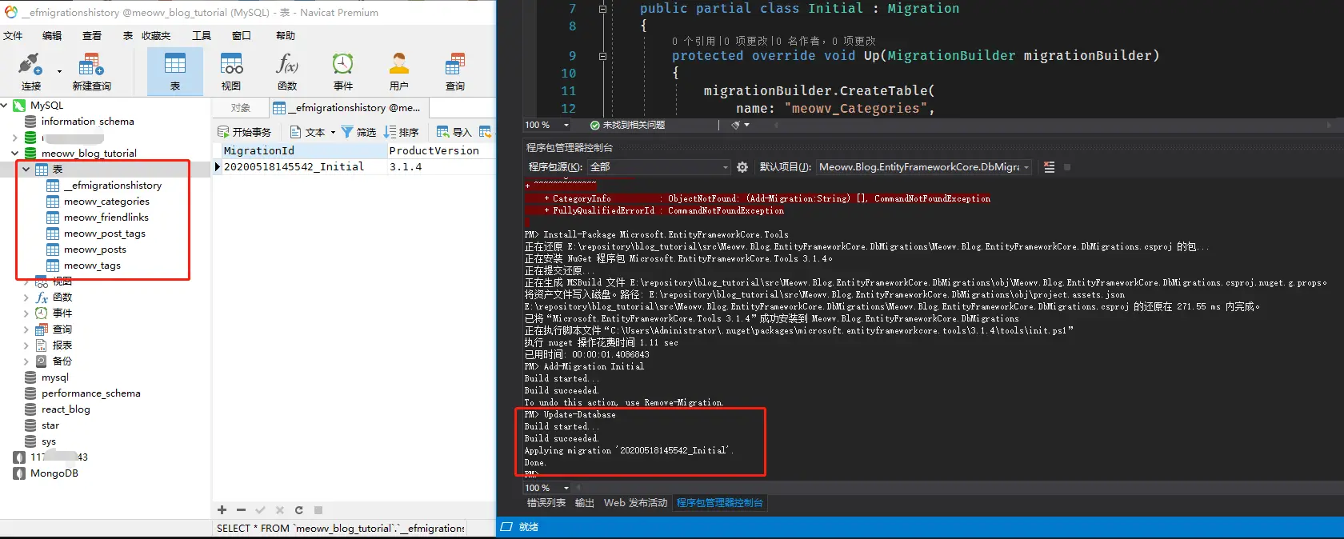Open the 文件 file menu
This screenshot has height=539, width=1344.
(x=13, y=36)
